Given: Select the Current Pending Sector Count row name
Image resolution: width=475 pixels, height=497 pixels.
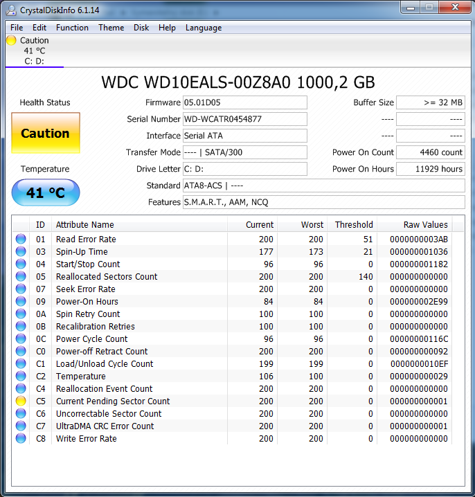Looking at the screenshot, I should [113, 401].
